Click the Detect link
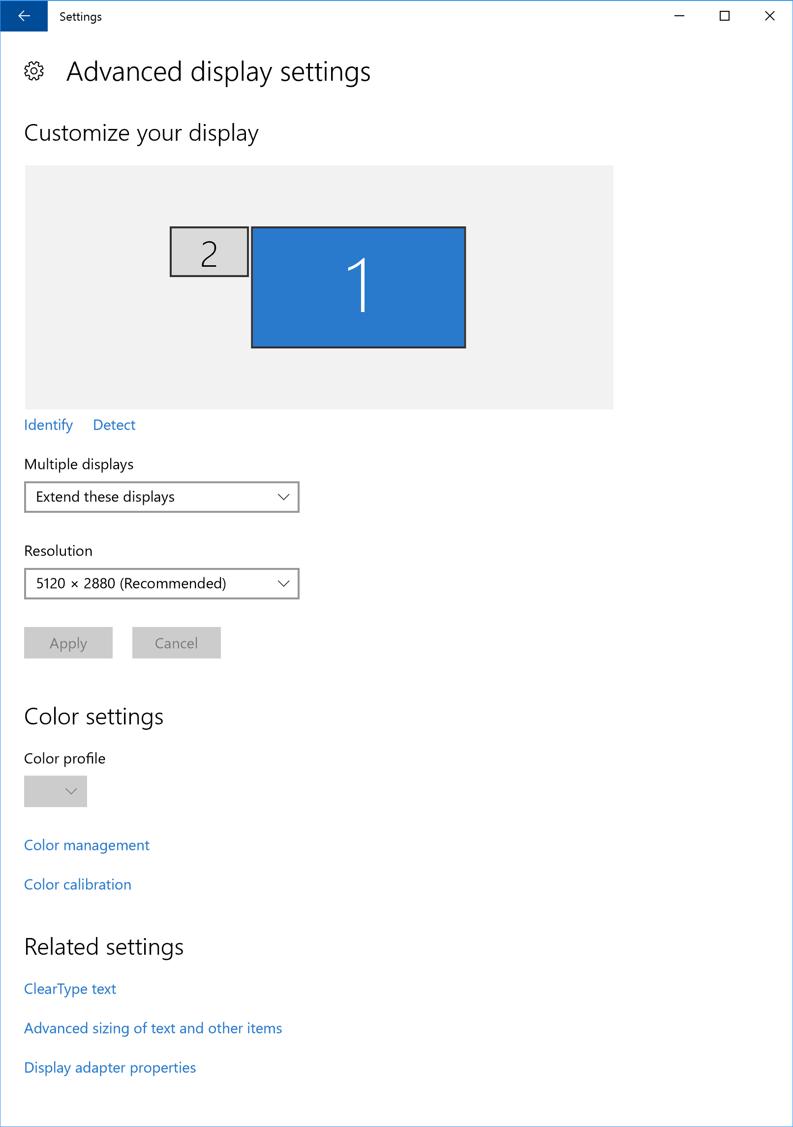This screenshot has width=793, height=1127. (114, 425)
